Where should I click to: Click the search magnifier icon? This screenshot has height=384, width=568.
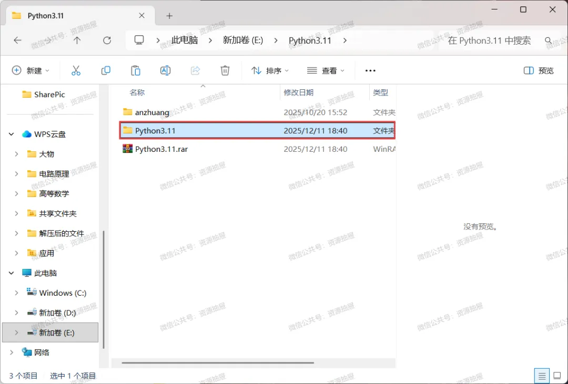click(x=549, y=40)
